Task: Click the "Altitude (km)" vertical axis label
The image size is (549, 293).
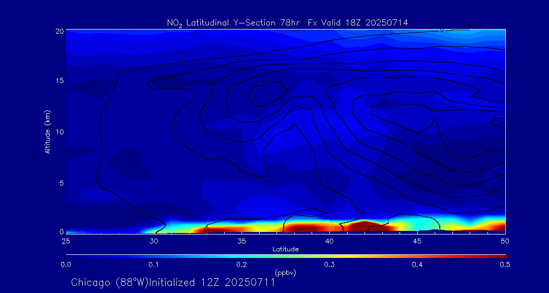Action: (47, 131)
